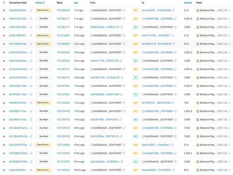Open sender address 0x6Fcf986a...59679D1c5
Screen dimensions: 233x175
click(x=105, y=136)
